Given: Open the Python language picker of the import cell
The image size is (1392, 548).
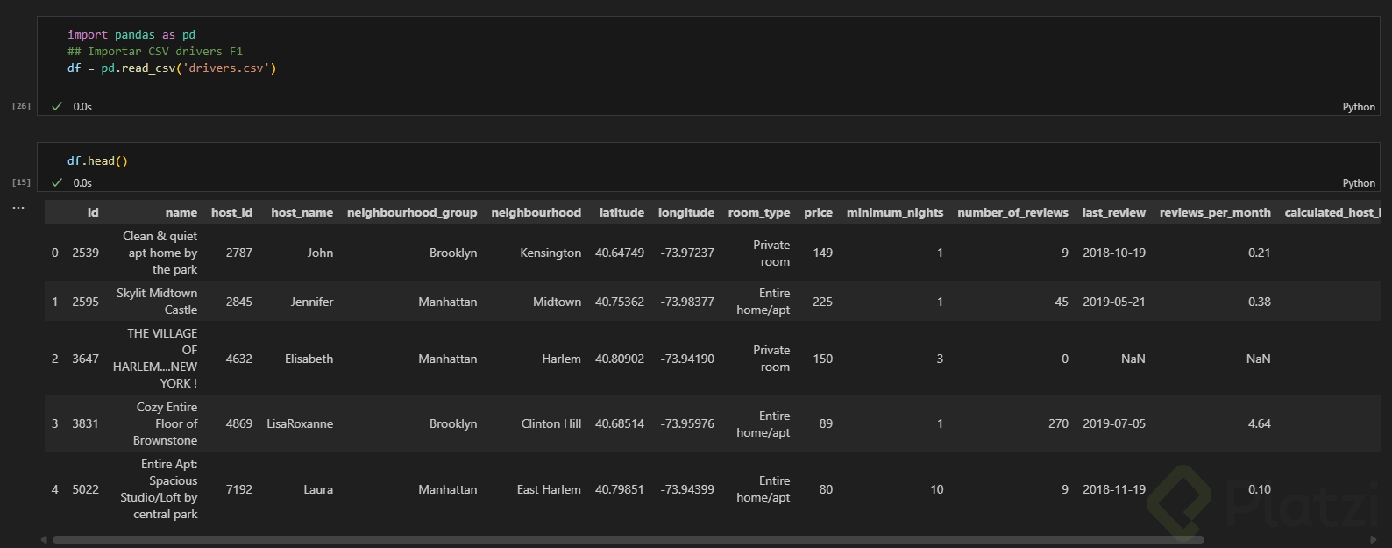Looking at the screenshot, I should (1359, 107).
